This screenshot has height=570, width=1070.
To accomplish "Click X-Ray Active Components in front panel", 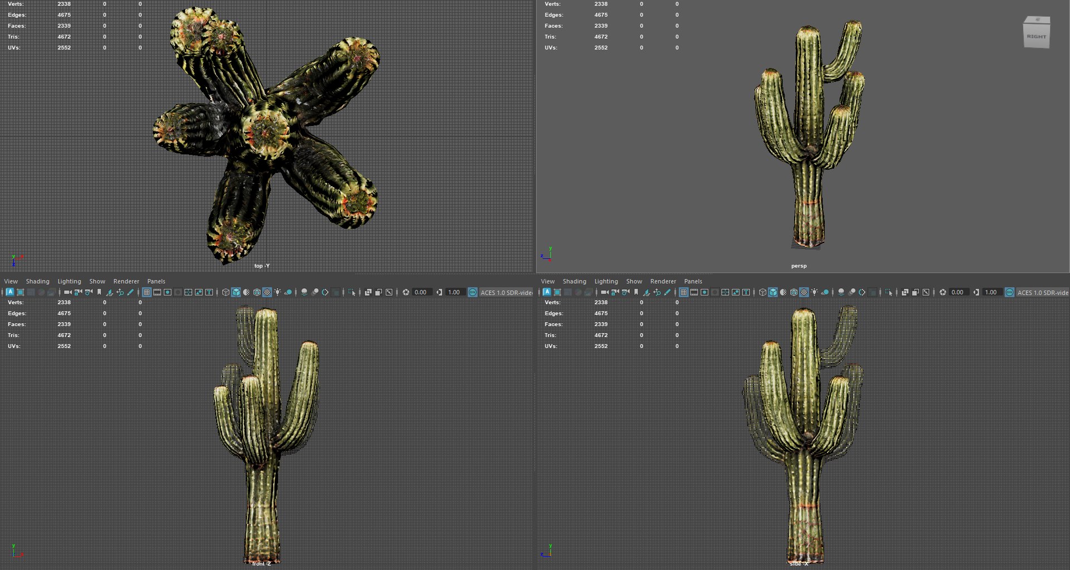I will point(378,292).
